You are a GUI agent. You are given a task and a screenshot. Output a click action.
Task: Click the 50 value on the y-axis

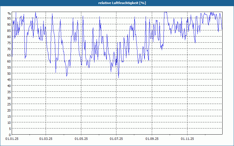(x=9, y=74)
